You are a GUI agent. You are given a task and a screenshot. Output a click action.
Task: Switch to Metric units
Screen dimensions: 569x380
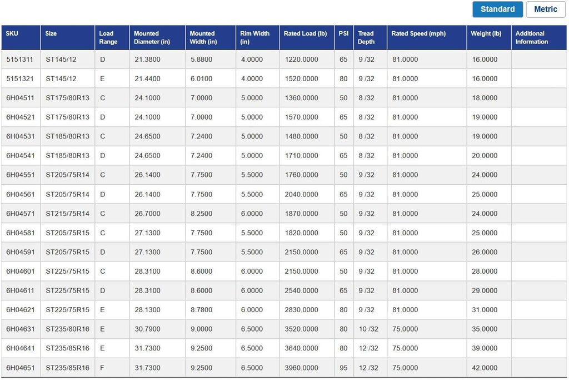[546, 9]
